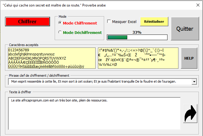Viewport: 203px width, 136px height.
Task: Select the Mode Chiffrement radio option
Action: pyautogui.click(x=60, y=23)
